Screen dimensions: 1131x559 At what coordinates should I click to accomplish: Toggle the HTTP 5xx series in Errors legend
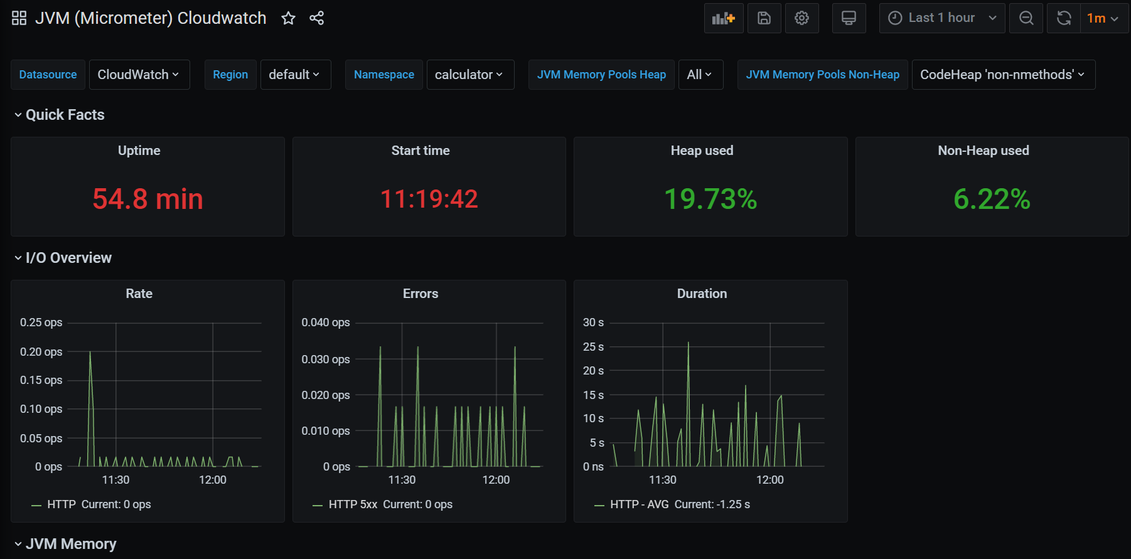[353, 504]
